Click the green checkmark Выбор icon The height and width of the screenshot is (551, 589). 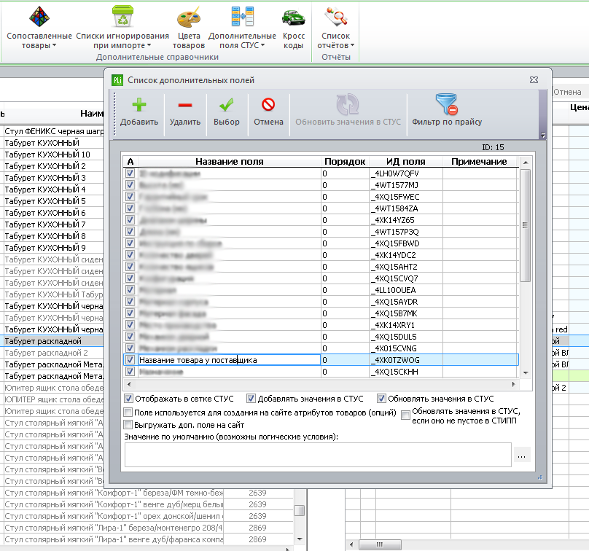click(x=227, y=105)
